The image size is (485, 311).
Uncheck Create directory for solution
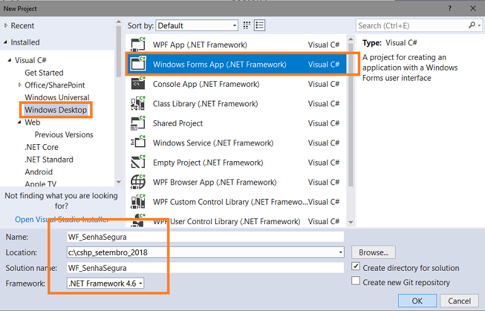[x=356, y=266]
